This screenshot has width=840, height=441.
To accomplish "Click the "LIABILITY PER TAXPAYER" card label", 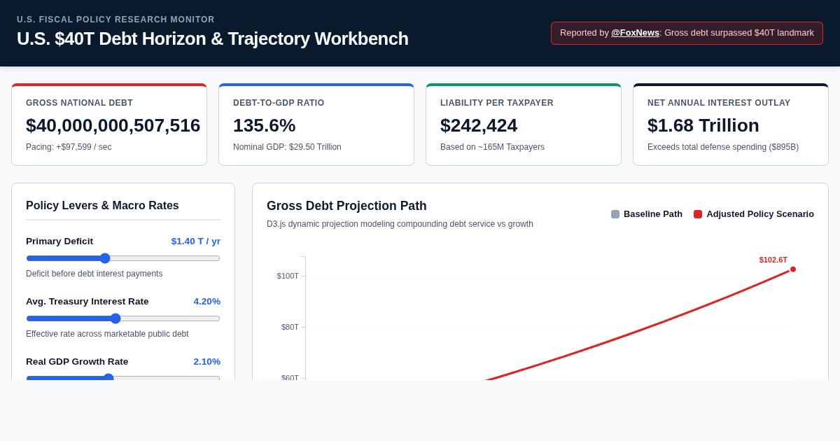I will pyautogui.click(x=497, y=103).
